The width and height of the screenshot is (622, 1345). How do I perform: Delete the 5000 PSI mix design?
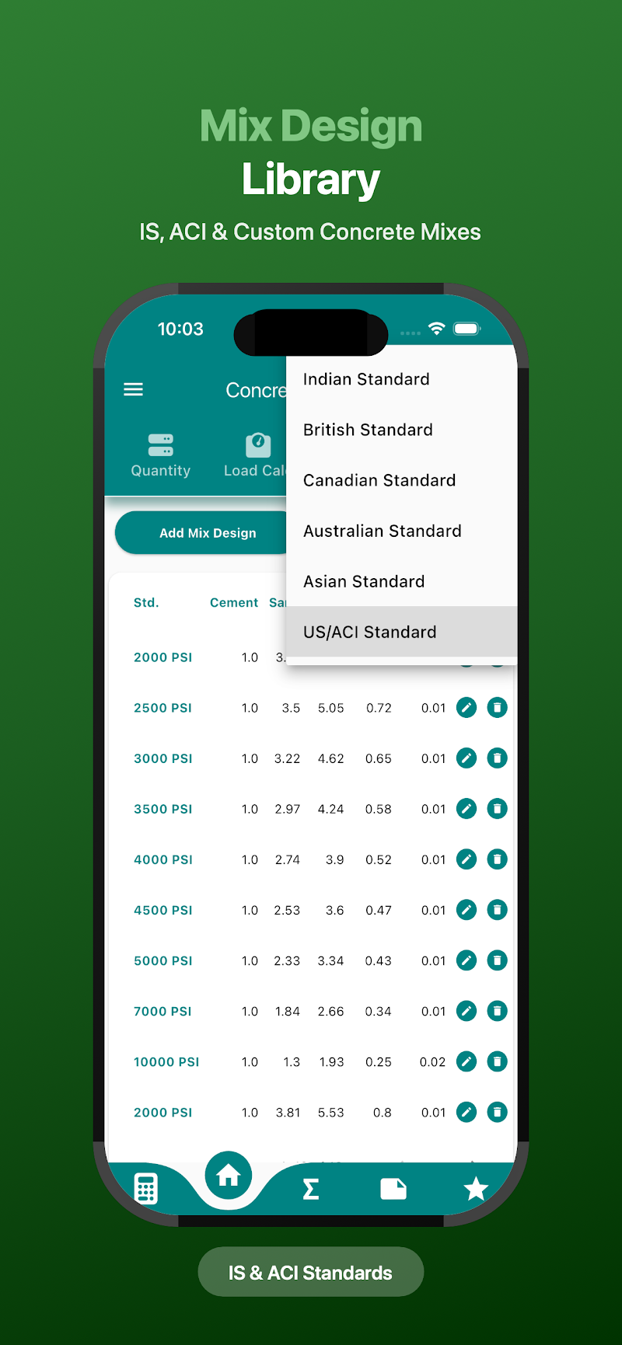point(497,960)
